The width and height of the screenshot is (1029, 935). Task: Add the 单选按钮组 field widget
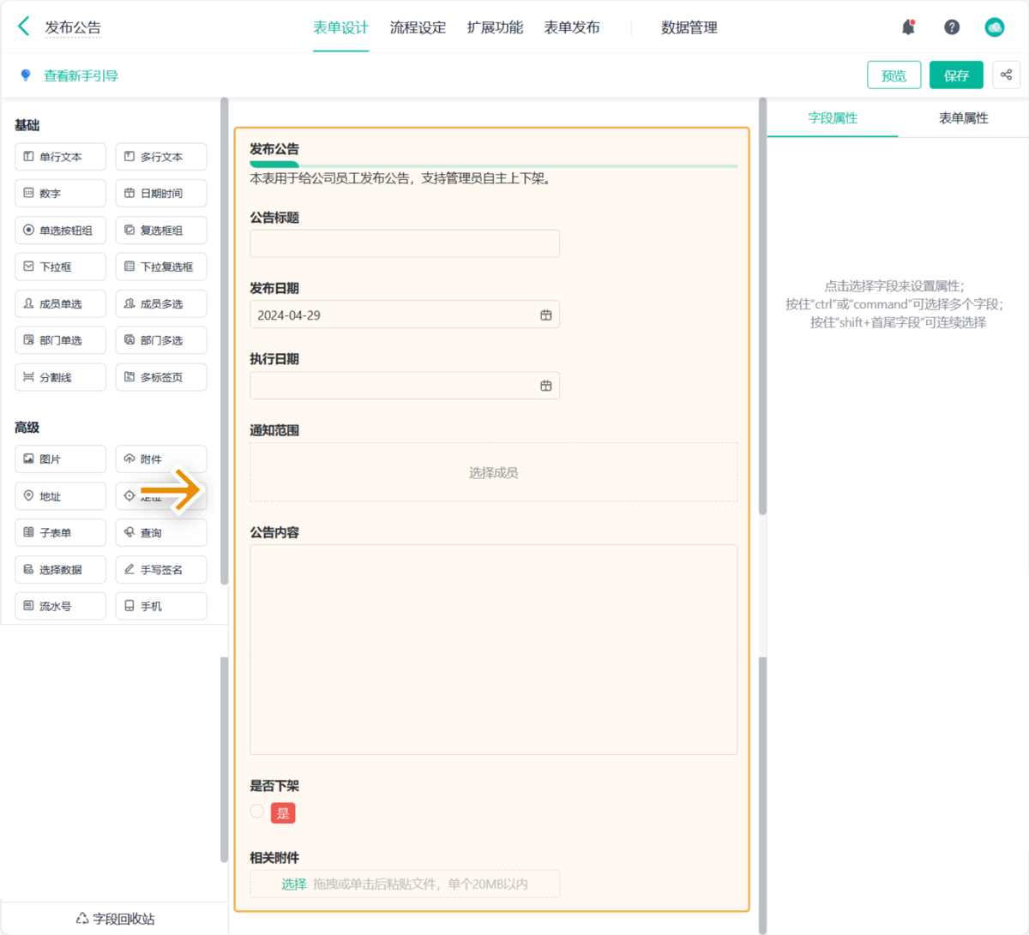[60, 231]
